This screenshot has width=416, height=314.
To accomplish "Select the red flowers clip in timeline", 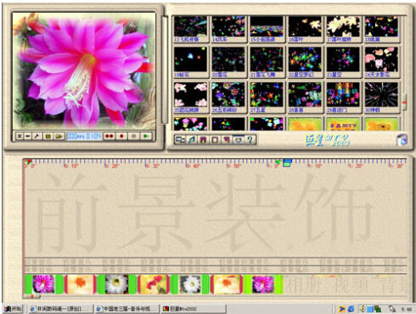I will [154, 284].
